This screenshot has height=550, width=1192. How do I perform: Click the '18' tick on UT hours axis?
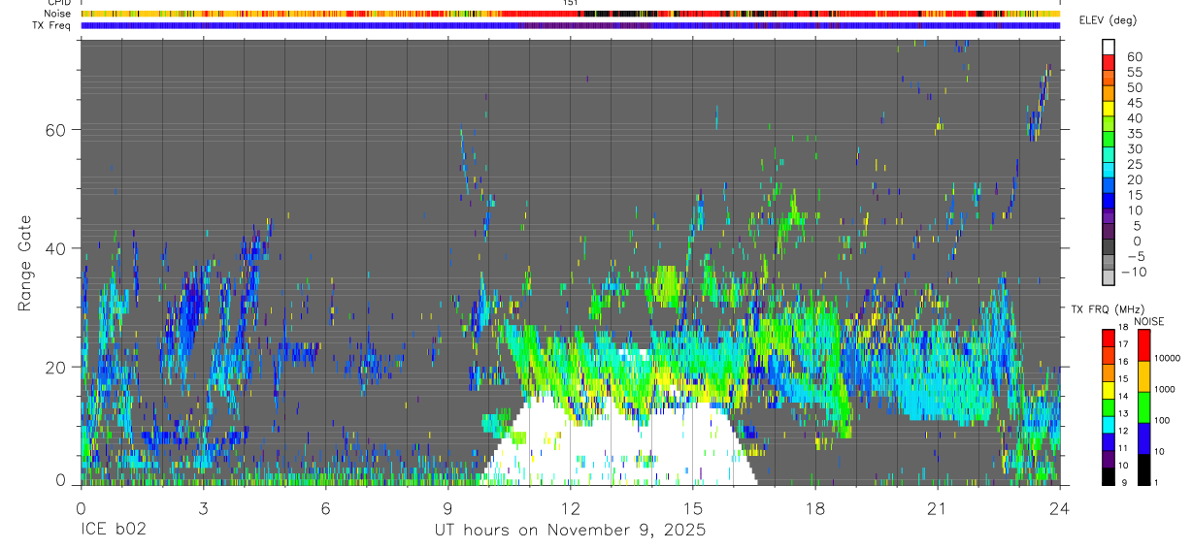pyautogui.click(x=814, y=508)
